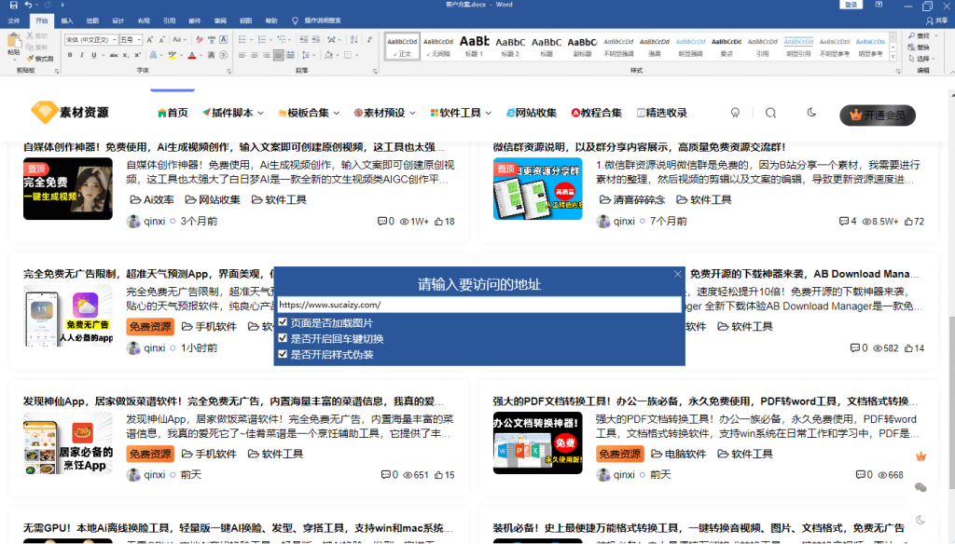The image size is (955, 544).
Task: Toggle bold formatting in the ribbon
Action: point(68,56)
